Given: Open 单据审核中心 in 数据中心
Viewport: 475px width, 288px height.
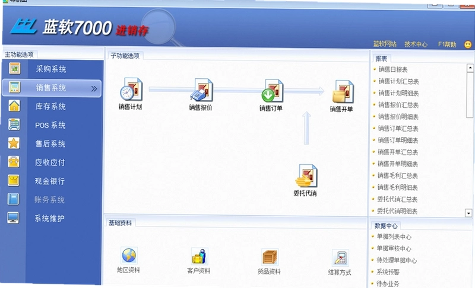Looking at the screenshot, I should click(394, 248).
